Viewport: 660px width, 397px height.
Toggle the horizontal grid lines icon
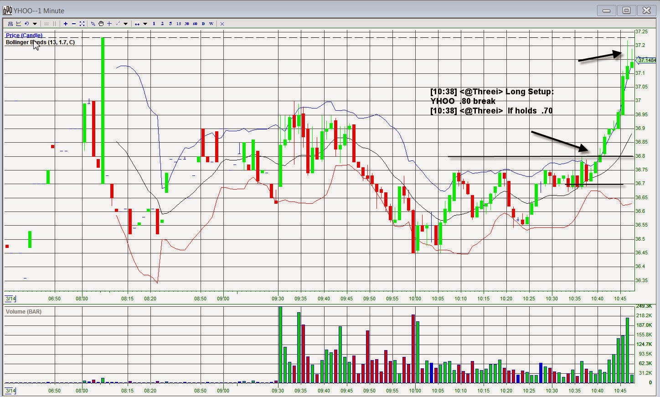click(x=46, y=24)
